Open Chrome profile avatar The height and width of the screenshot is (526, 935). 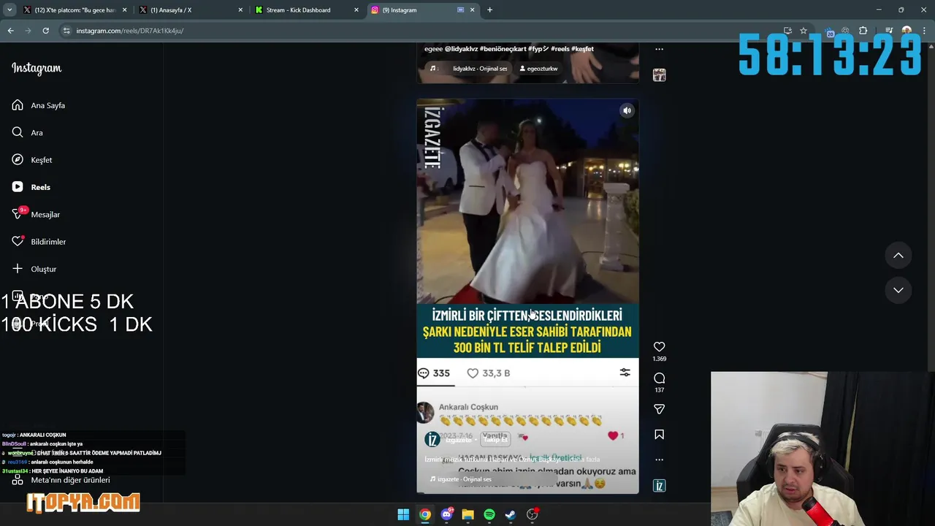pos(907,31)
